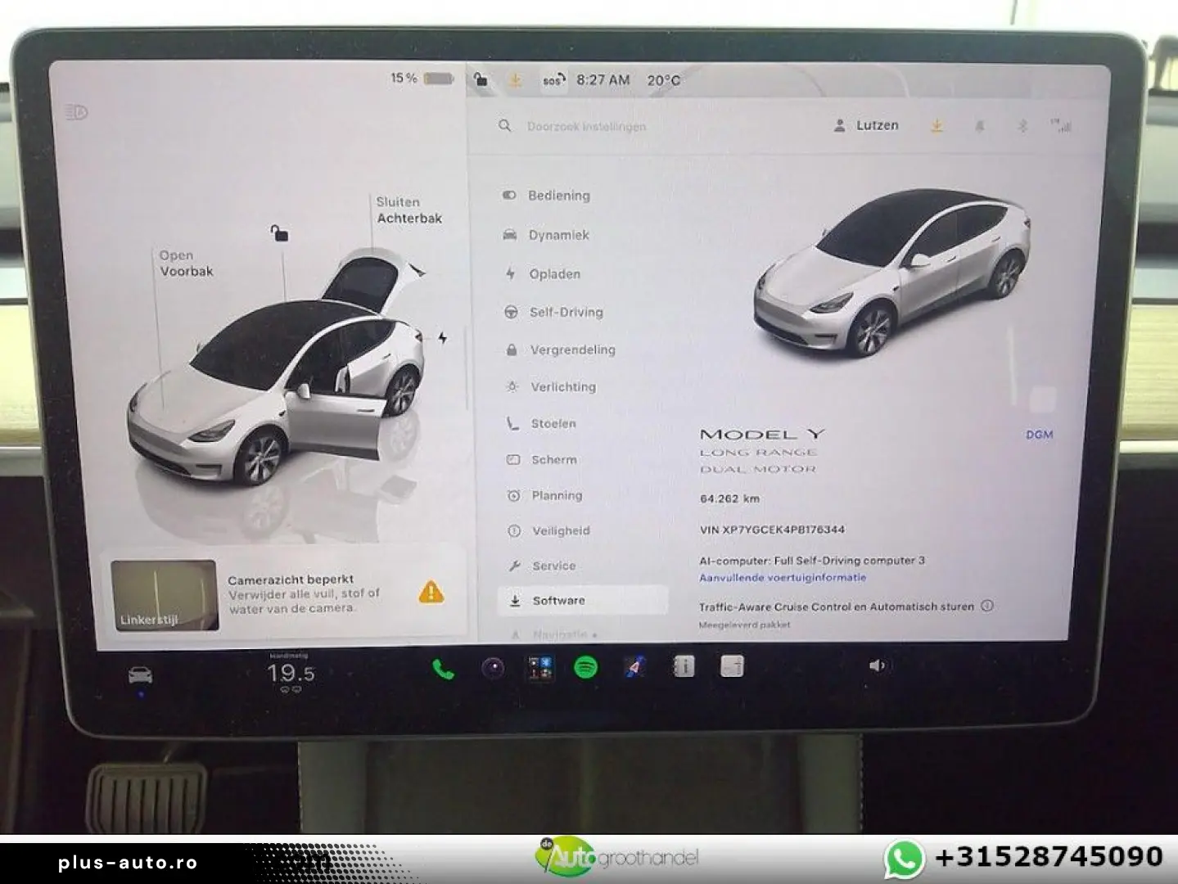
Task: Tap AI-computer Full Self-Driving computer 3 text
Action: pyautogui.click(x=812, y=561)
